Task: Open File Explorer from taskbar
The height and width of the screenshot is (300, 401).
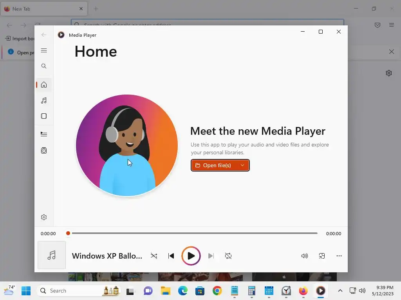Action: [166, 291]
